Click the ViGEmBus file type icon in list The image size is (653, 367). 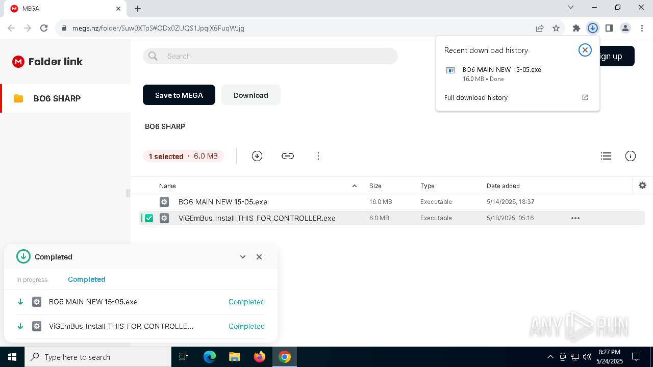click(164, 218)
